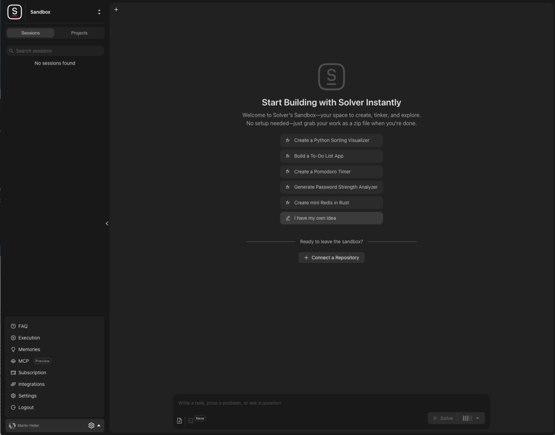Click the plus icon to open a new tab

point(116,9)
